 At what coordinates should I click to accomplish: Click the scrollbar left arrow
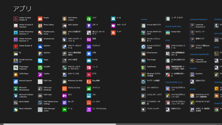(x=2, y=124)
